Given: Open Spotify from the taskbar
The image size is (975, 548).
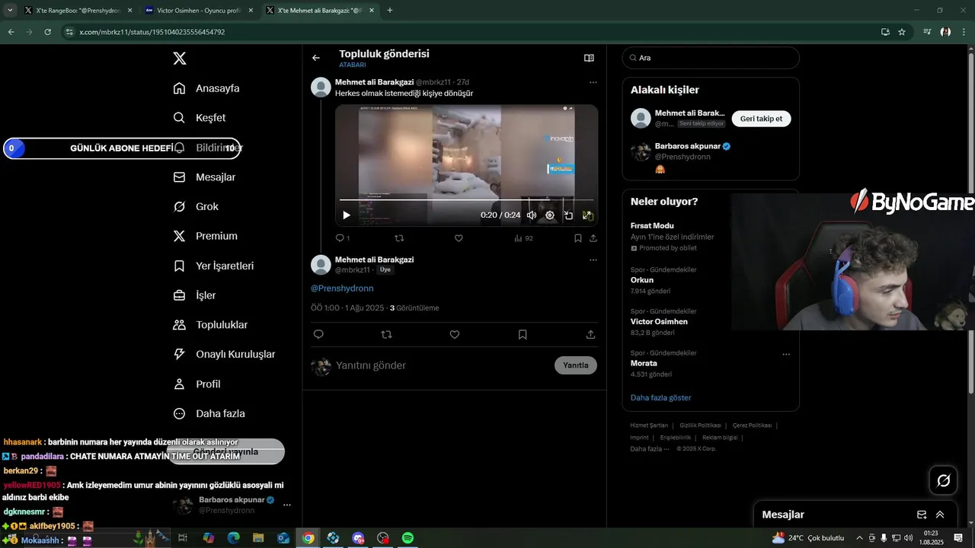Looking at the screenshot, I should (408, 538).
